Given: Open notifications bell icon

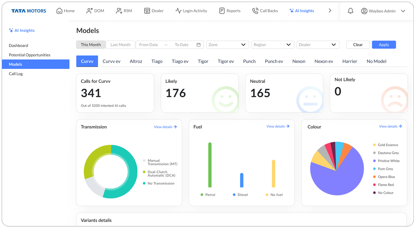Looking at the screenshot, I should [x=350, y=11].
